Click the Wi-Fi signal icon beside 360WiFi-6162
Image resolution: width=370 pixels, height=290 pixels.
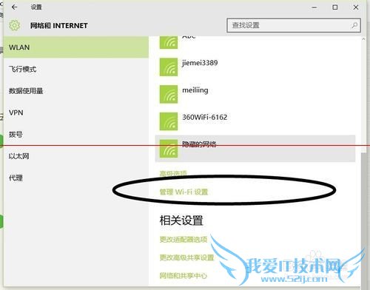tap(169, 121)
